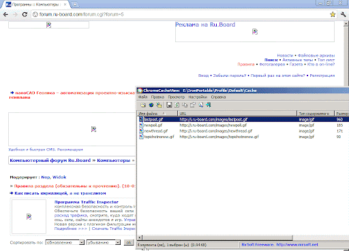
Task: Open Кто в on-line? link
Action: coord(321,65)
